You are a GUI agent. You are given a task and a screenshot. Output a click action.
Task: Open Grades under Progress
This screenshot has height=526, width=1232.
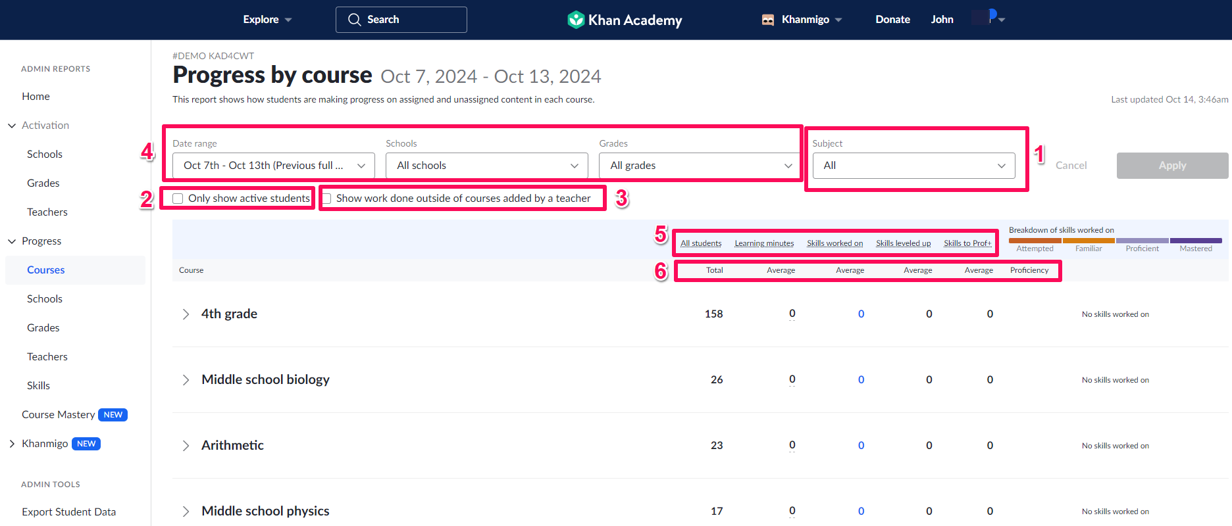(x=43, y=328)
